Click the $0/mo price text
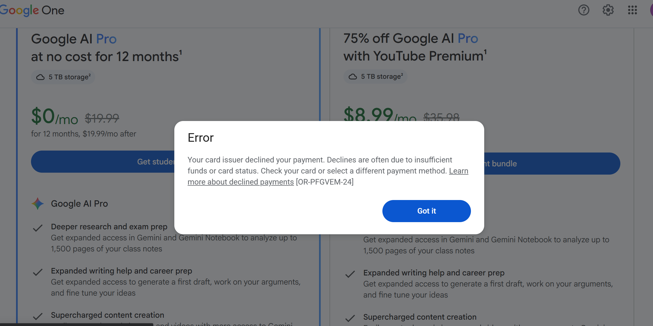The width and height of the screenshot is (653, 326). (x=55, y=116)
